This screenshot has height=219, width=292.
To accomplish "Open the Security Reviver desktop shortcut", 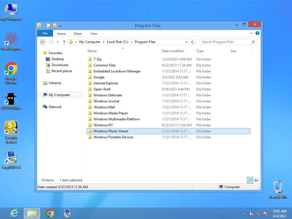I will point(11,132).
